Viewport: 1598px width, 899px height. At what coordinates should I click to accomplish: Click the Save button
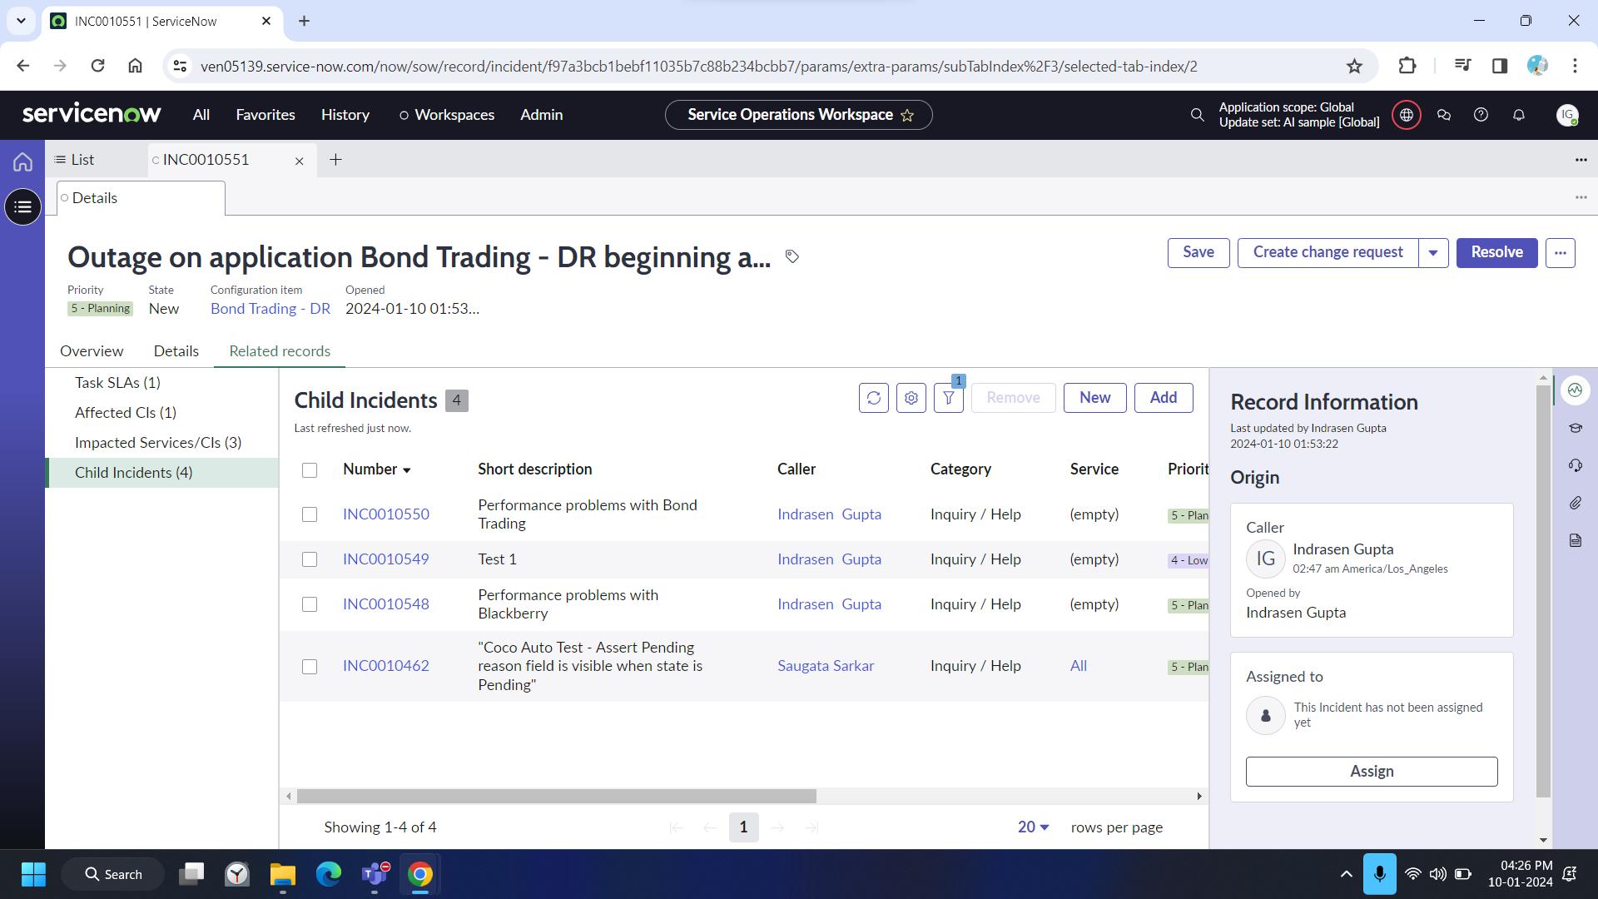point(1198,252)
